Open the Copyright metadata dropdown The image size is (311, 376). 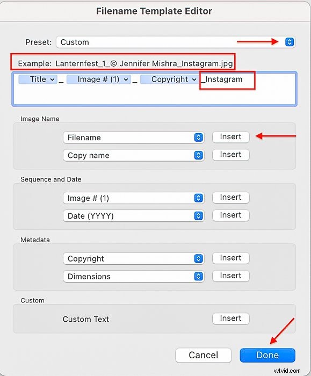pyautogui.click(x=134, y=258)
